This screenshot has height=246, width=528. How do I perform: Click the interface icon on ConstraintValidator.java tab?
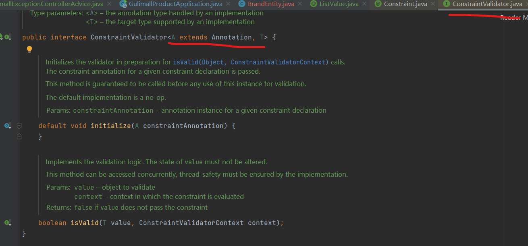446,4
